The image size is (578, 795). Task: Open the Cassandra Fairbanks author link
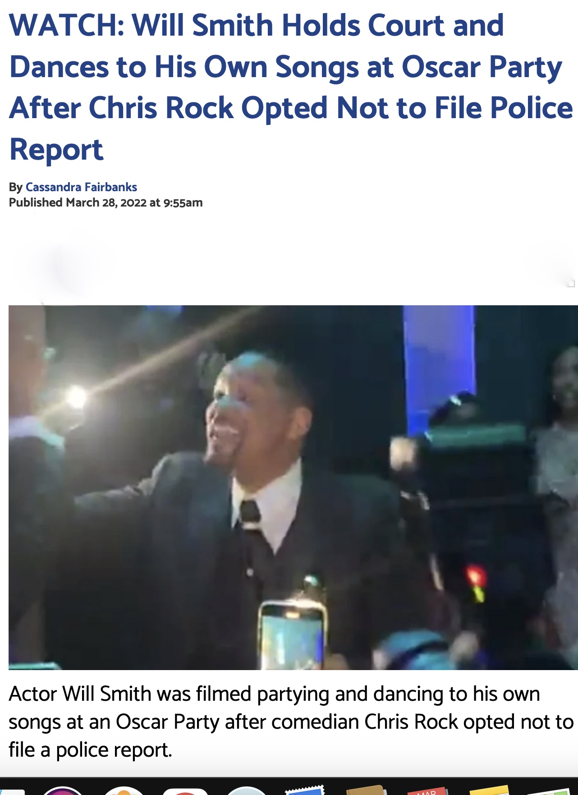tap(81, 187)
